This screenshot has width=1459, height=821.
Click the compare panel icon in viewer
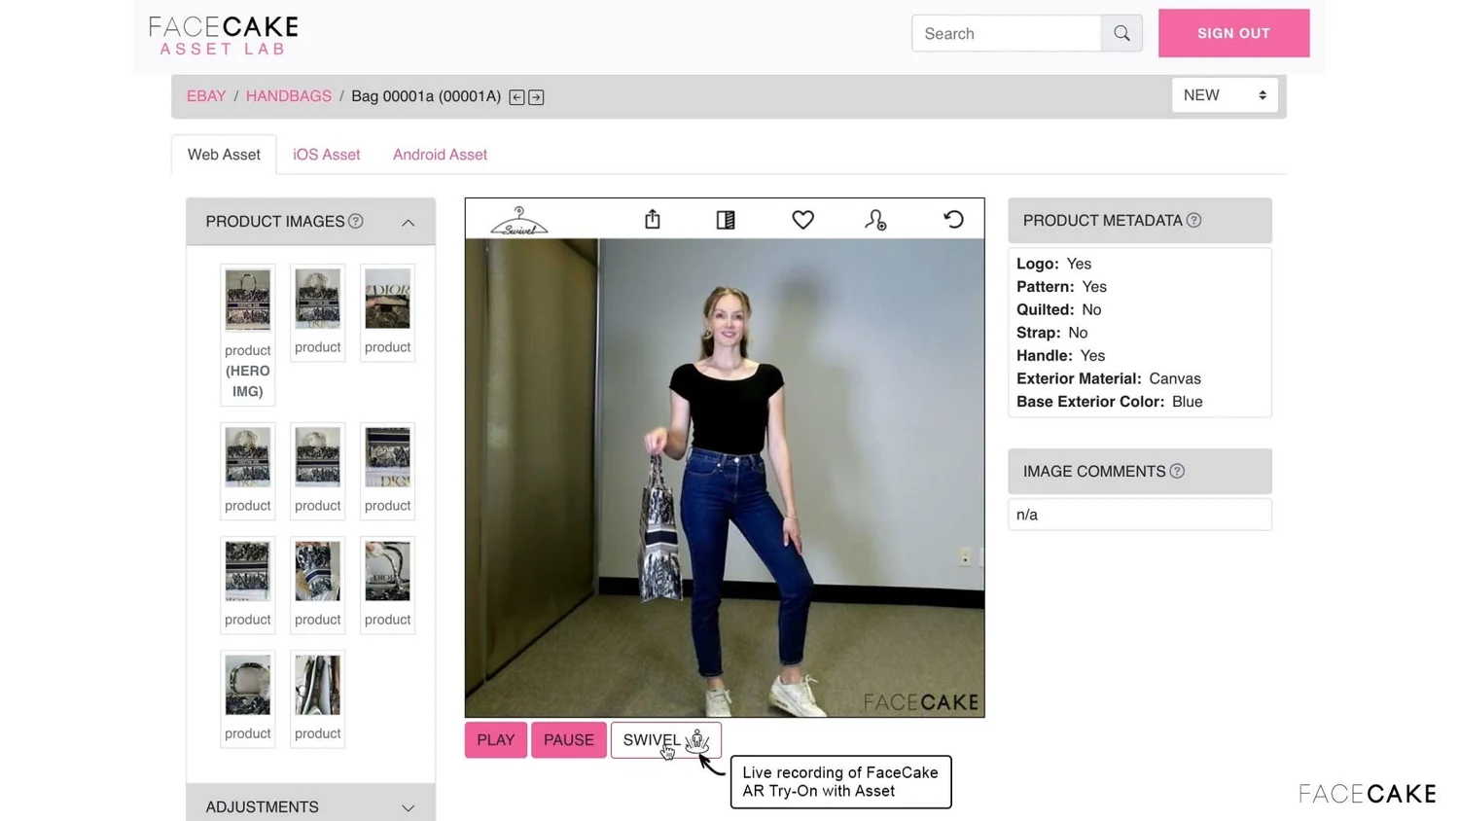click(x=726, y=221)
